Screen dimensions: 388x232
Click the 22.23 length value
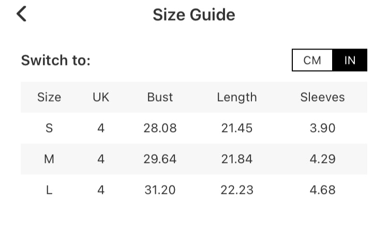237,190
